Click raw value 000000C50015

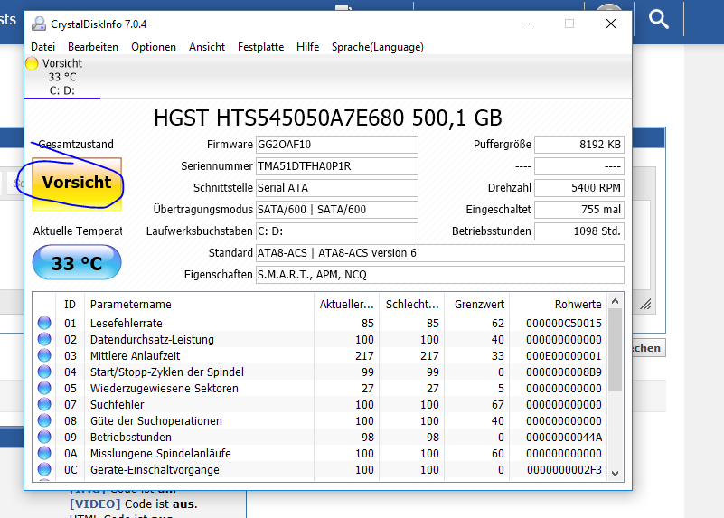(564, 323)
